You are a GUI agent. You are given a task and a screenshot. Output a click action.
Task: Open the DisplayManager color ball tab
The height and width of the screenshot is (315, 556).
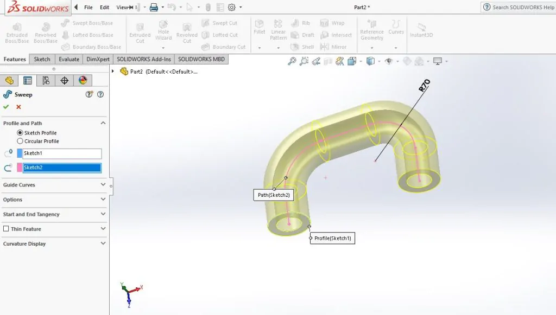click(x=83, y=80)
